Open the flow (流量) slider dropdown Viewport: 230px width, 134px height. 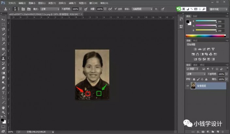(x=105, y=9)
